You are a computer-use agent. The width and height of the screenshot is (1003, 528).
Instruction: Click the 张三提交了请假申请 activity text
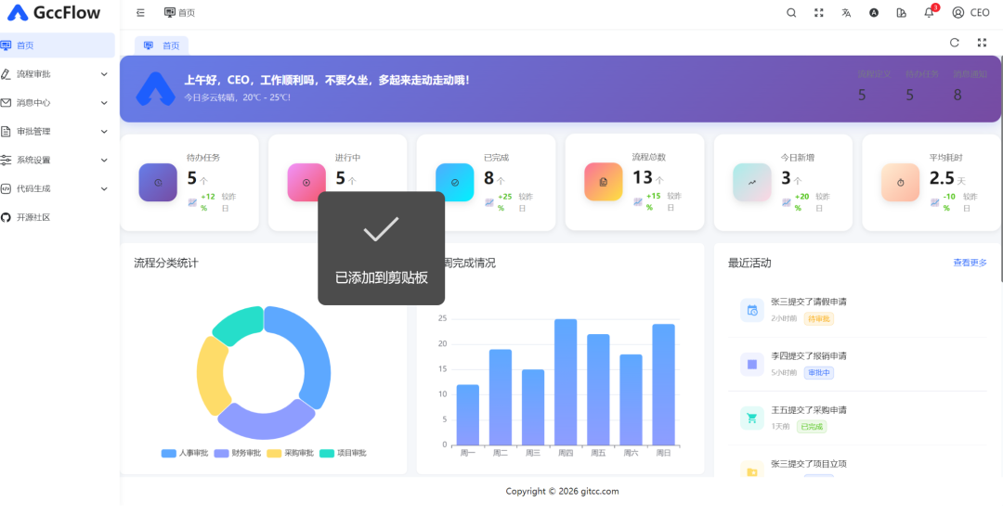[809, 302]
